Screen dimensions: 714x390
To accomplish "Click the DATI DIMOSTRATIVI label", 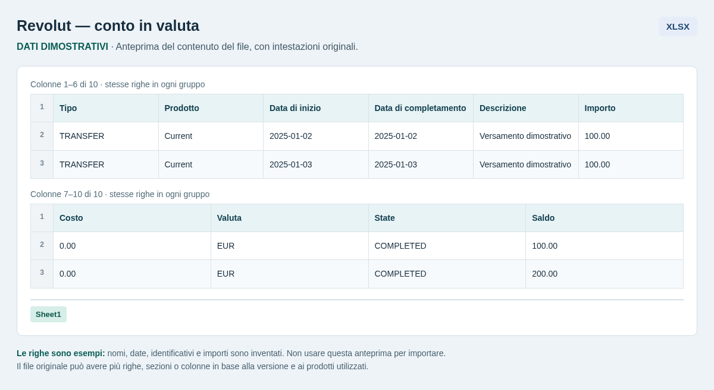I will (62, 46).
